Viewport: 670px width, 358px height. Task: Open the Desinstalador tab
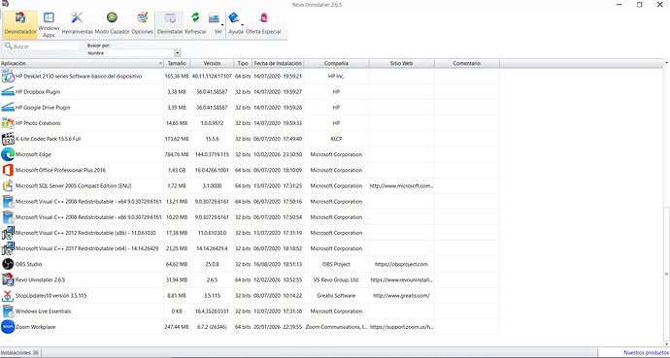coord(20,24)
